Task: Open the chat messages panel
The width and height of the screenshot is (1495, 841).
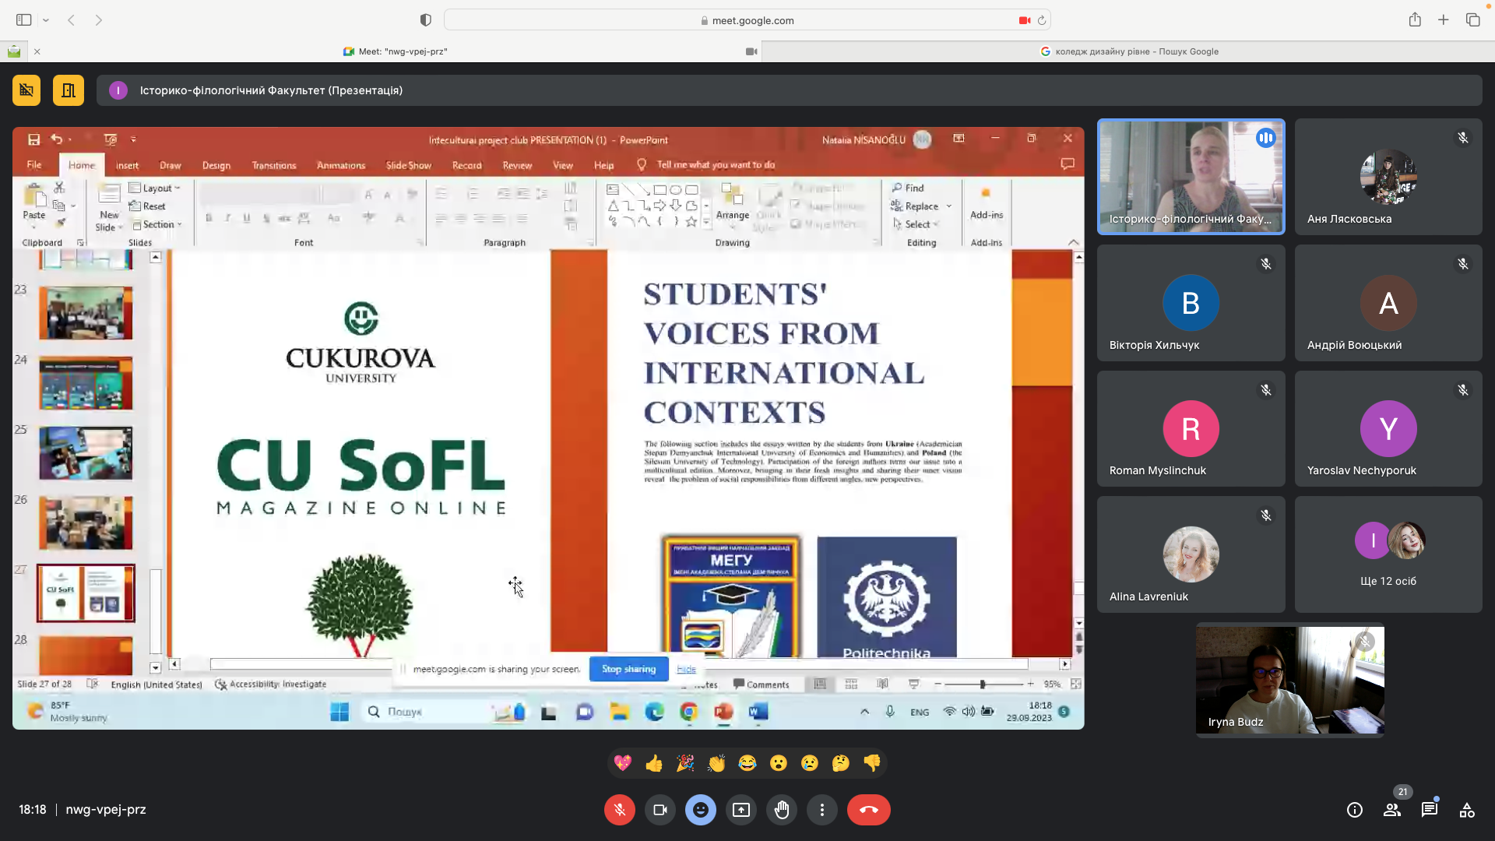Action: [x=1430, y=810]
